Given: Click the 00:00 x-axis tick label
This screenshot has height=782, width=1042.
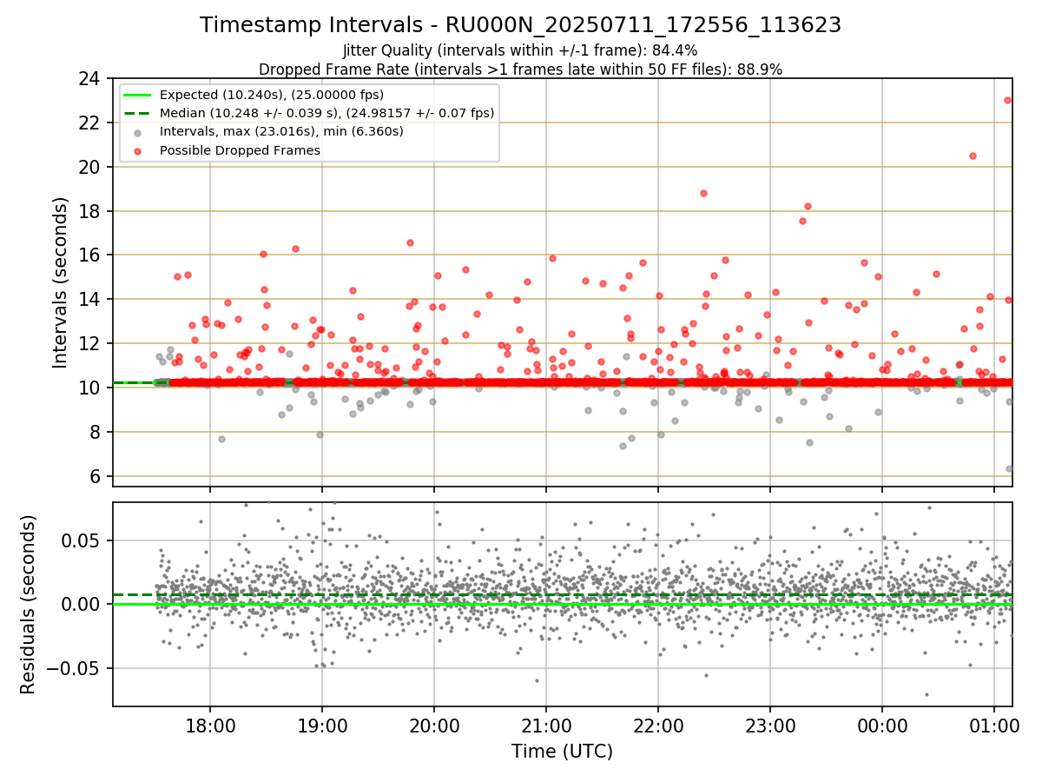Looking at the screenshot, I should 882,725.
